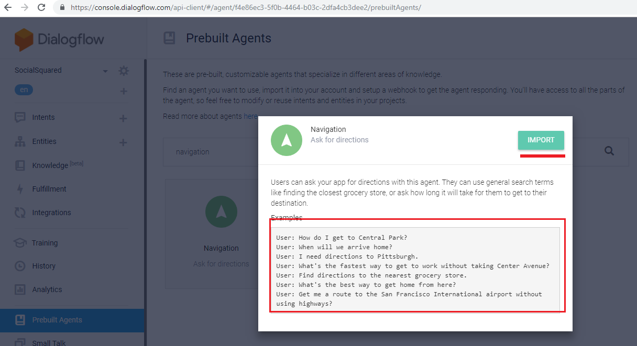Open agent settings gear icon

[x=124, y=71]
